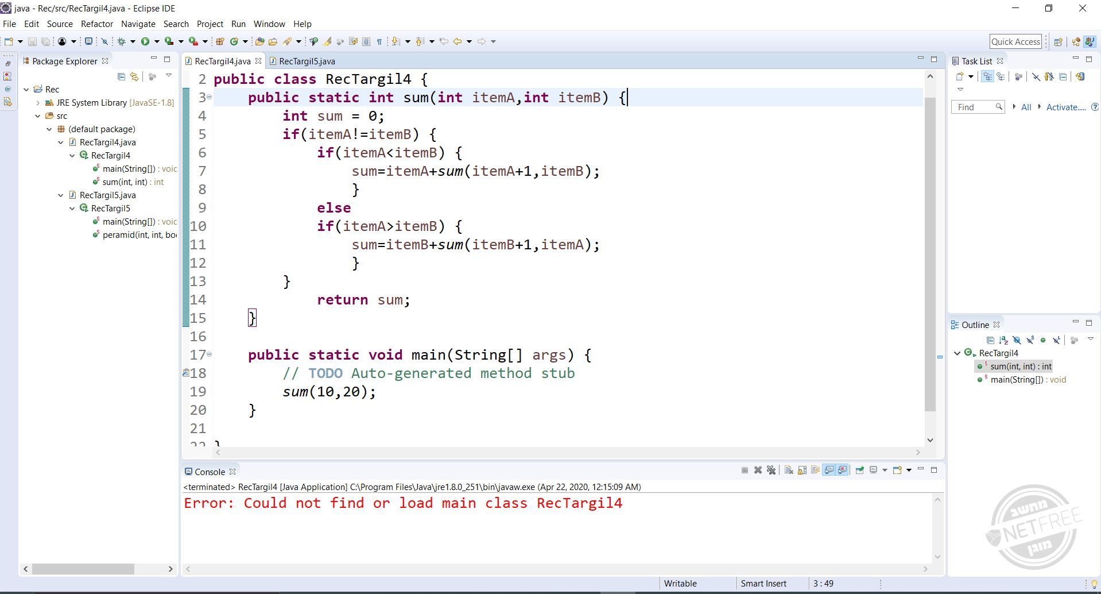
Task: Toggle Show Console on standard output change
Action: pyautogui.click(x=829, y=470)
